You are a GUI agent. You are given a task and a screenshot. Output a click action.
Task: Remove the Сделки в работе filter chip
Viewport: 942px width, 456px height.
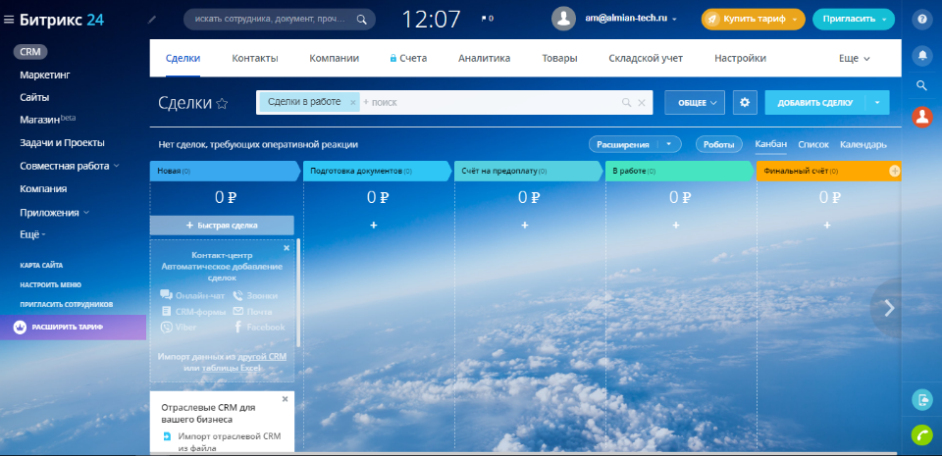click(x=352, y=103)
